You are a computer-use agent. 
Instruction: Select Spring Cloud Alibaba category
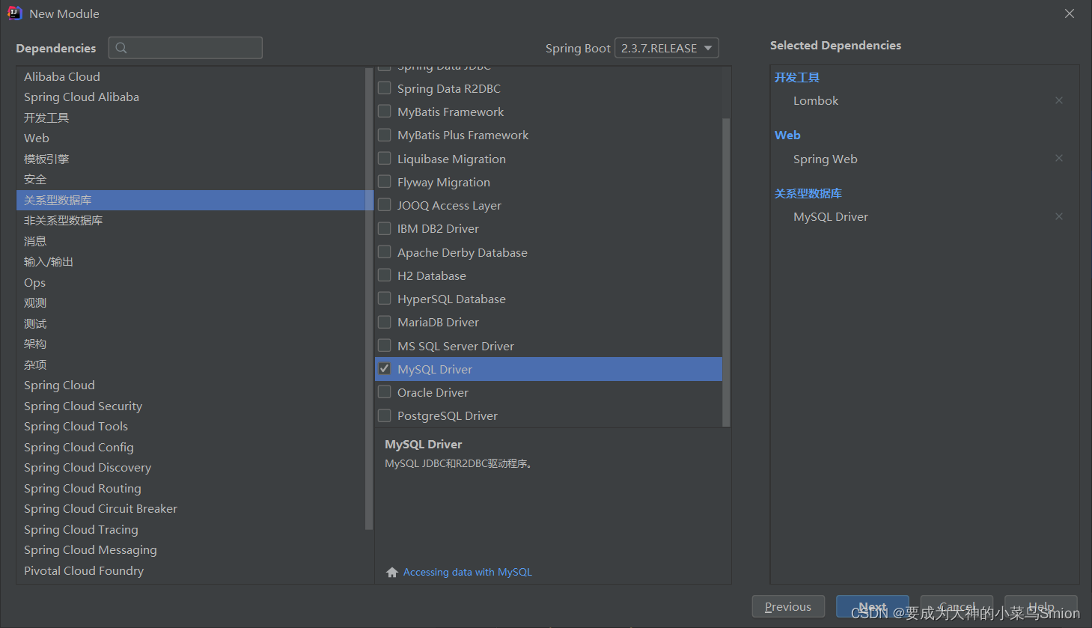point(190,97)
